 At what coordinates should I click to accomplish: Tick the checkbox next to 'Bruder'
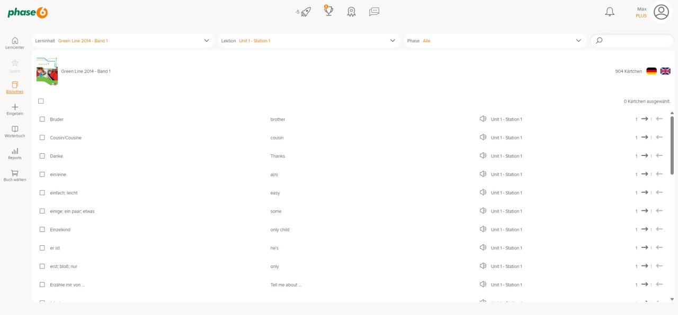(x=42, y=119)
